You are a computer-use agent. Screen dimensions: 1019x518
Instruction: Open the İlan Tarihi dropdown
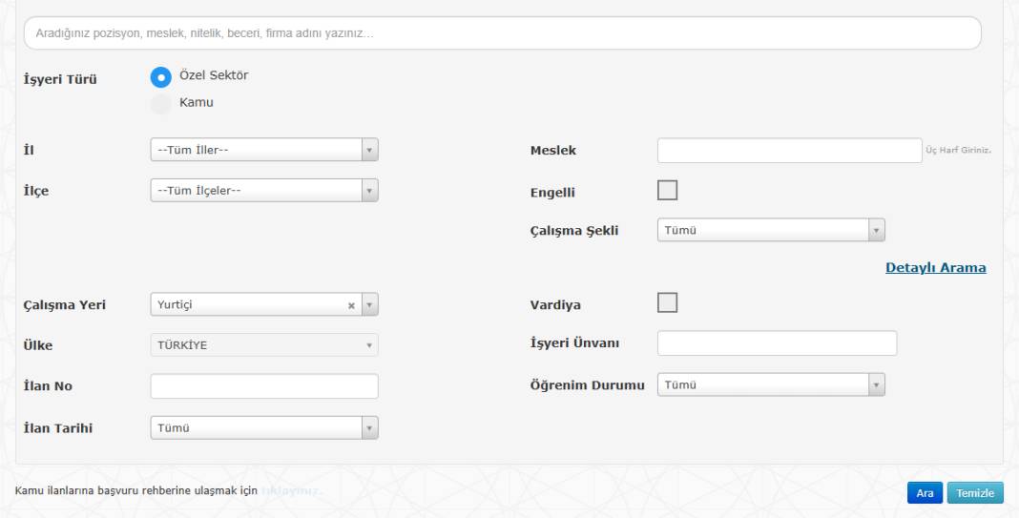point(264,428)
